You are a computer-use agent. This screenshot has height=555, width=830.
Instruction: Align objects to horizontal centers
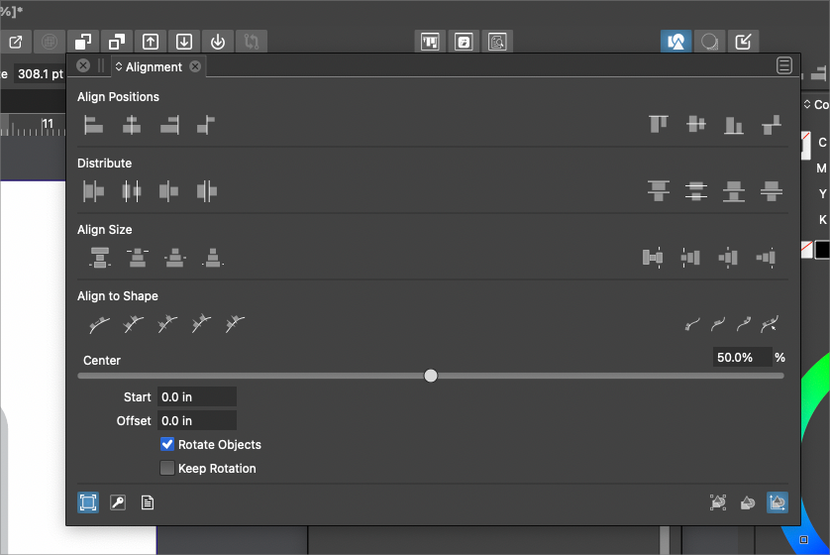tap(131, 125)
